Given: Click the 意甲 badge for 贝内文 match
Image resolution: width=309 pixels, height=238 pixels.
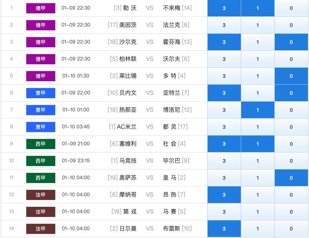Looking at the screenshot, I should point(41,93).
